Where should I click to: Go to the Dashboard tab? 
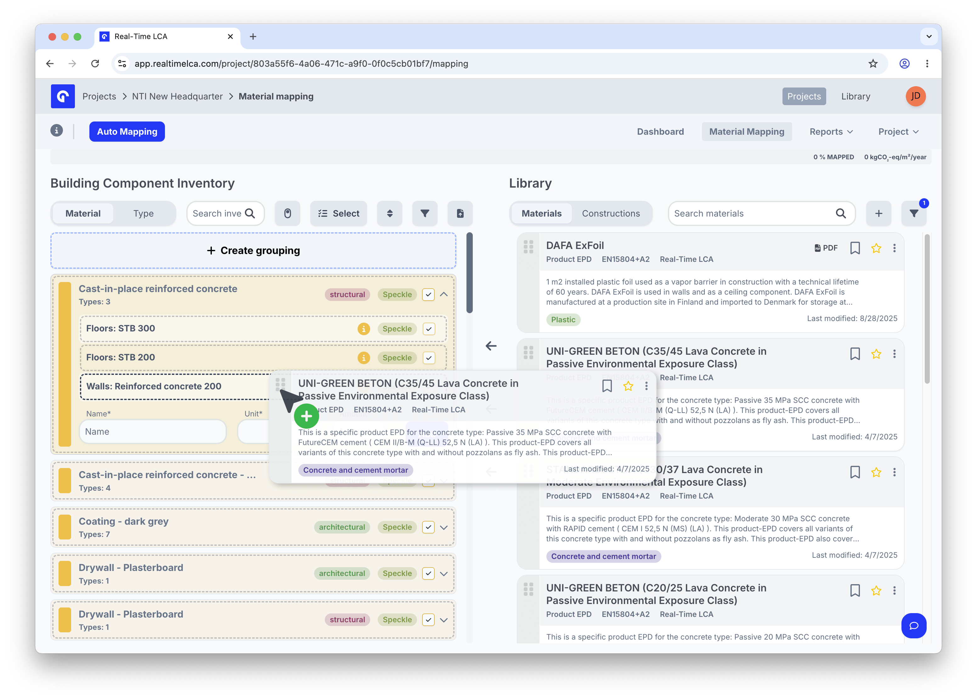coord(660,131)
